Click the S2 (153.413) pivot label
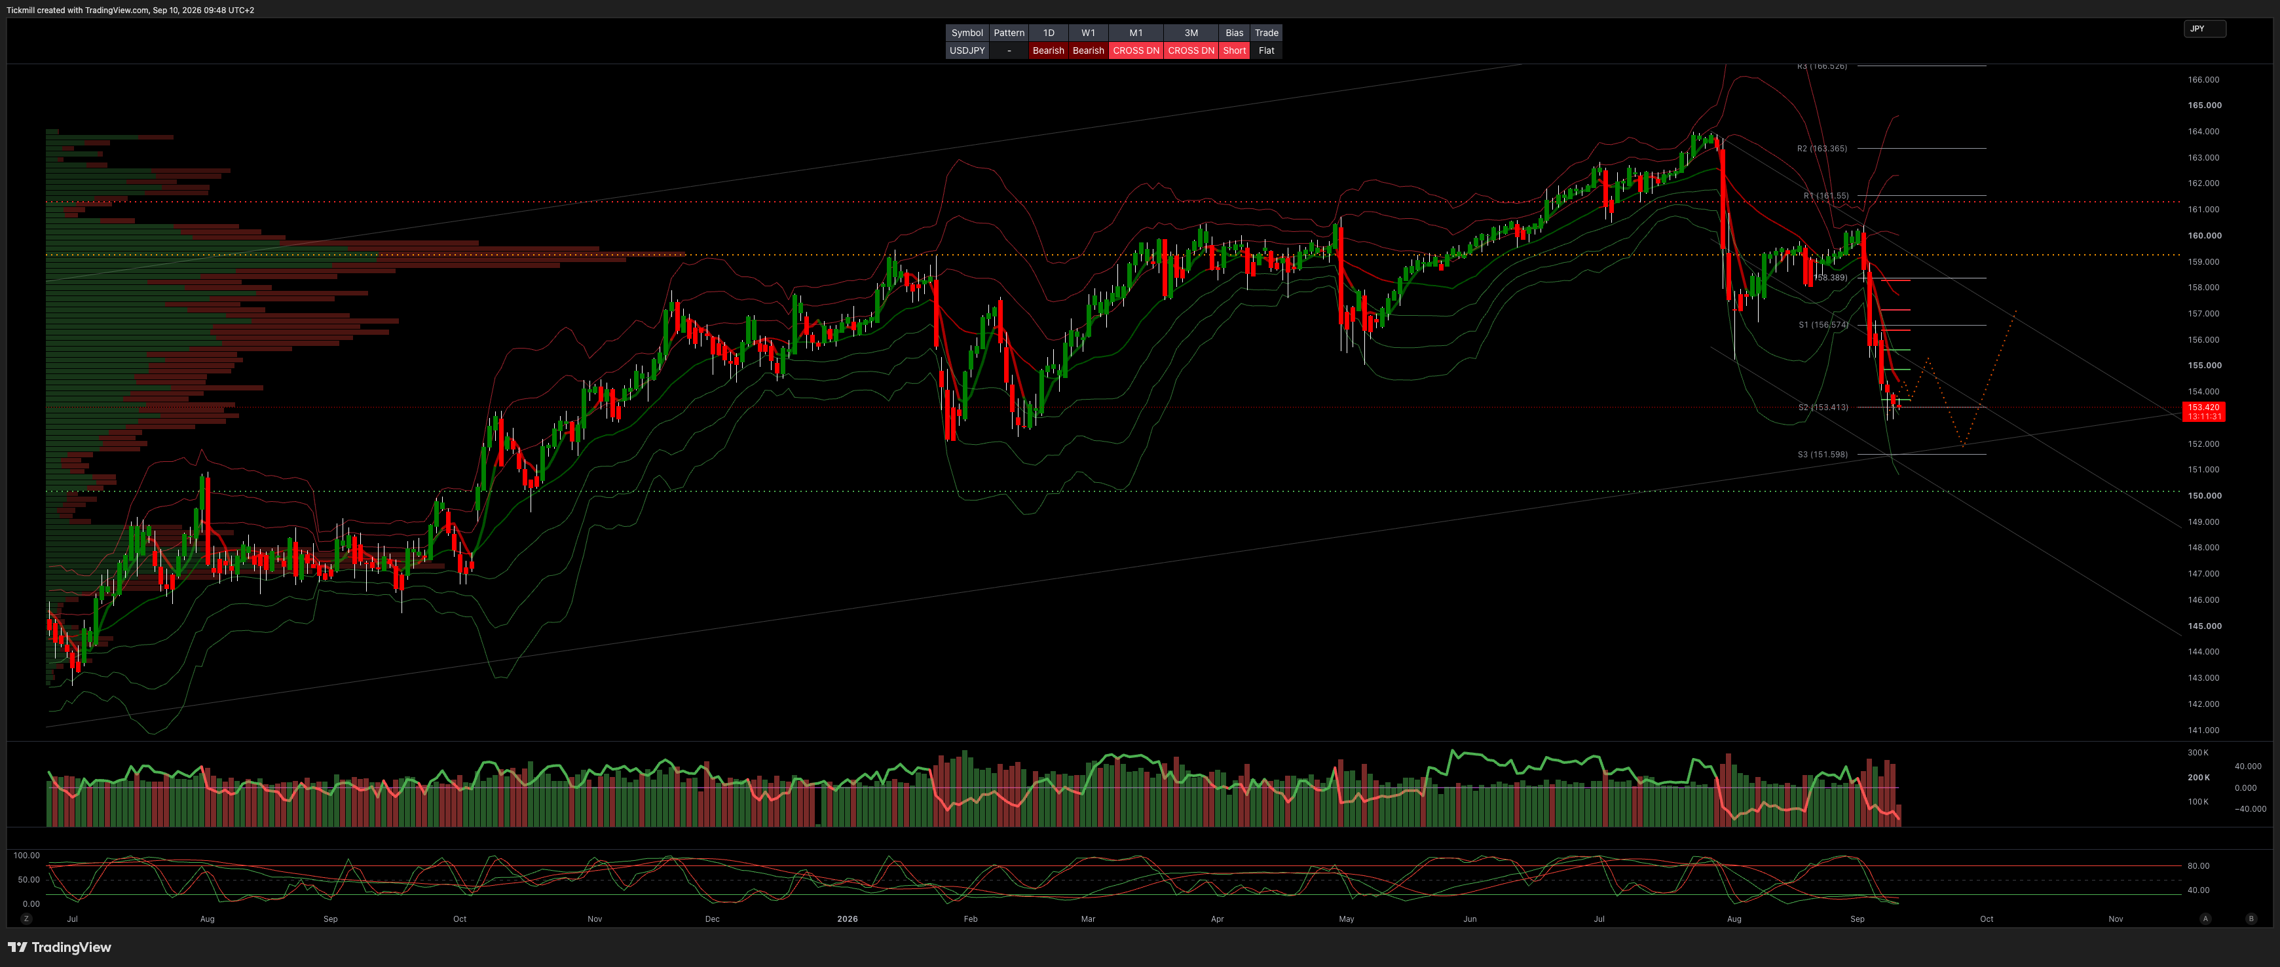Viewport: 2280px width, 967px height. point(1823,408)
